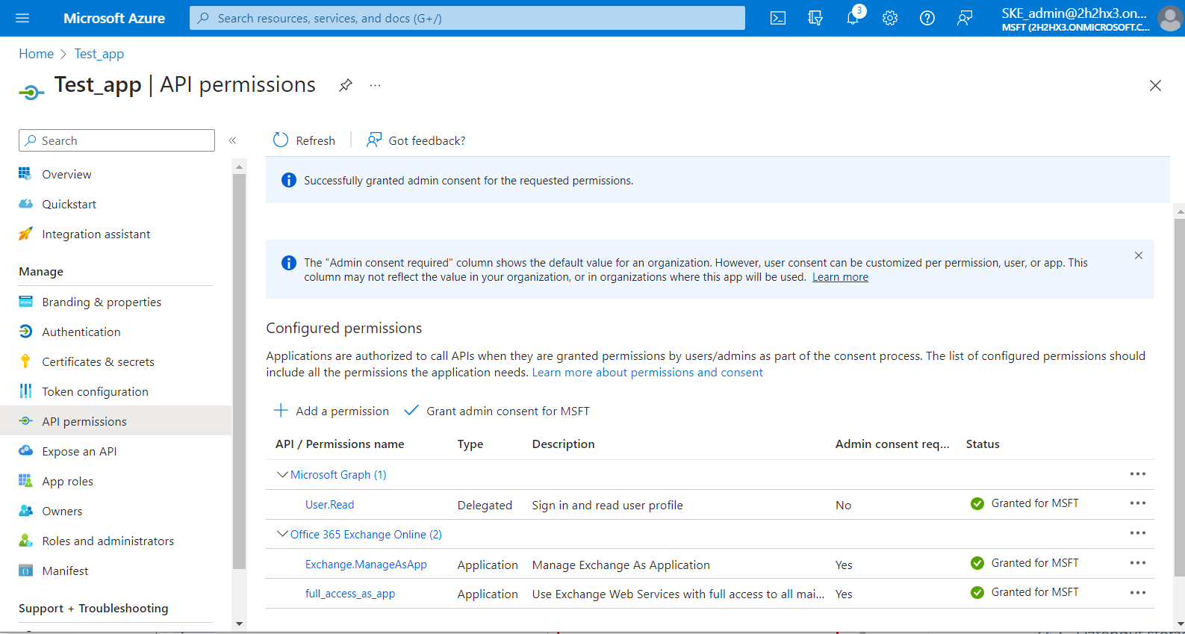1185x634 pixels.
Task: Dismiss the Admin consent required info banner
Action: coord(1139,255)
